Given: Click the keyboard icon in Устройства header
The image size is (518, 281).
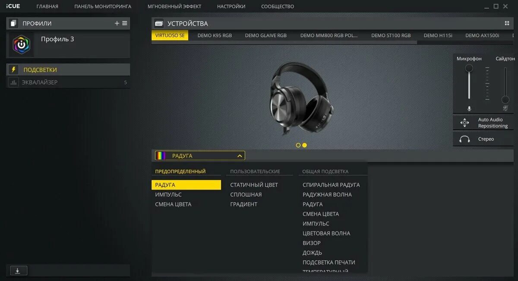Looking at the screenshot, I should pos(159,24).
